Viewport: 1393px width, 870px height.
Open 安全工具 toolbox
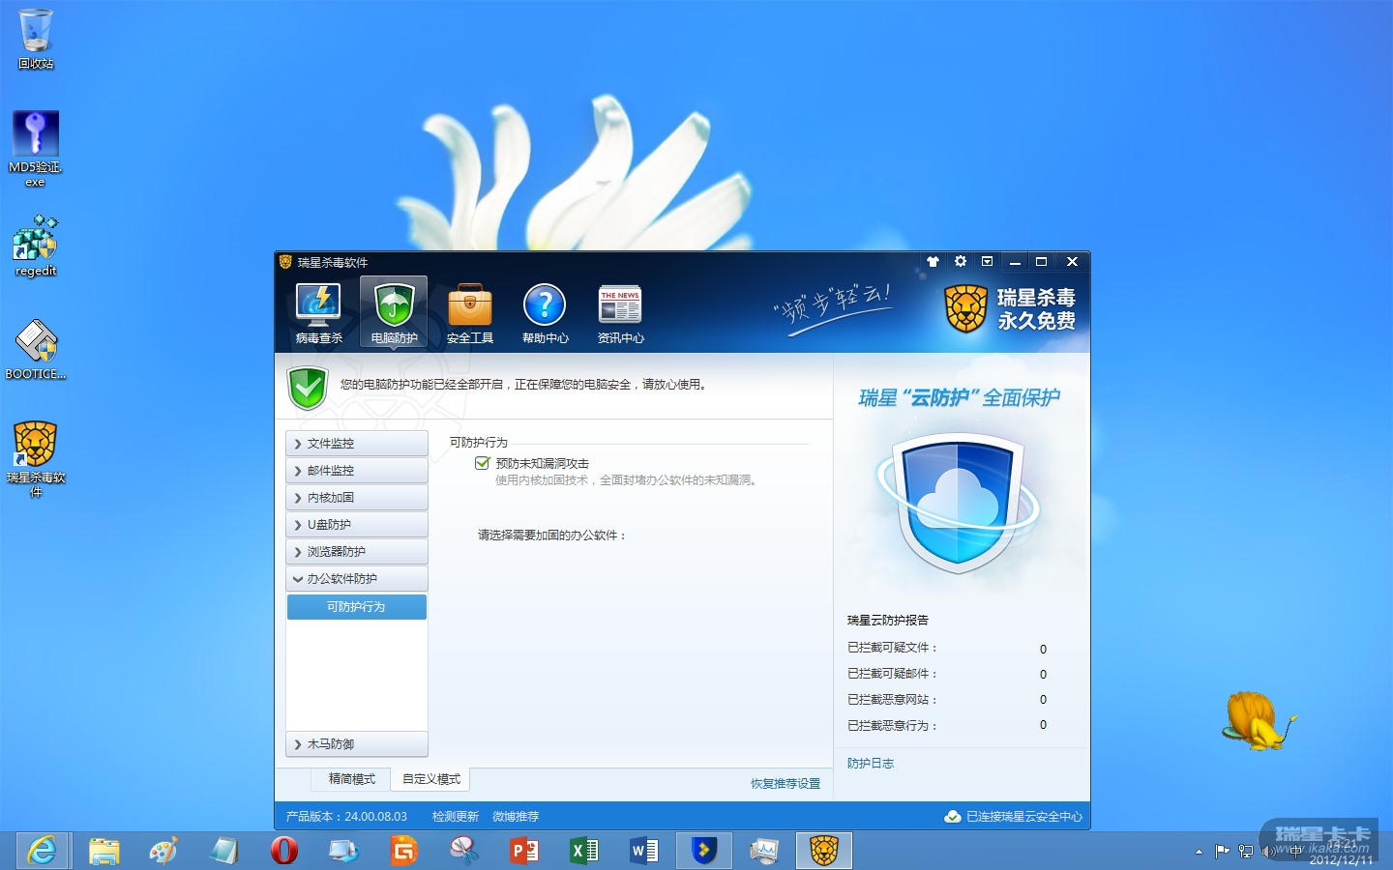(x=469, y=313)
